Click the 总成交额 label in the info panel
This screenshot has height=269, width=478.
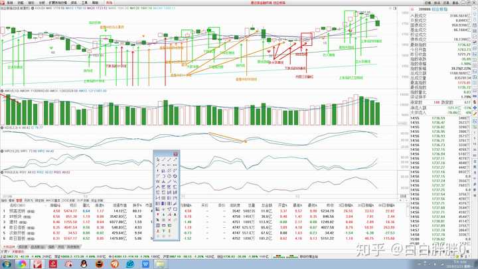[418, 73]
